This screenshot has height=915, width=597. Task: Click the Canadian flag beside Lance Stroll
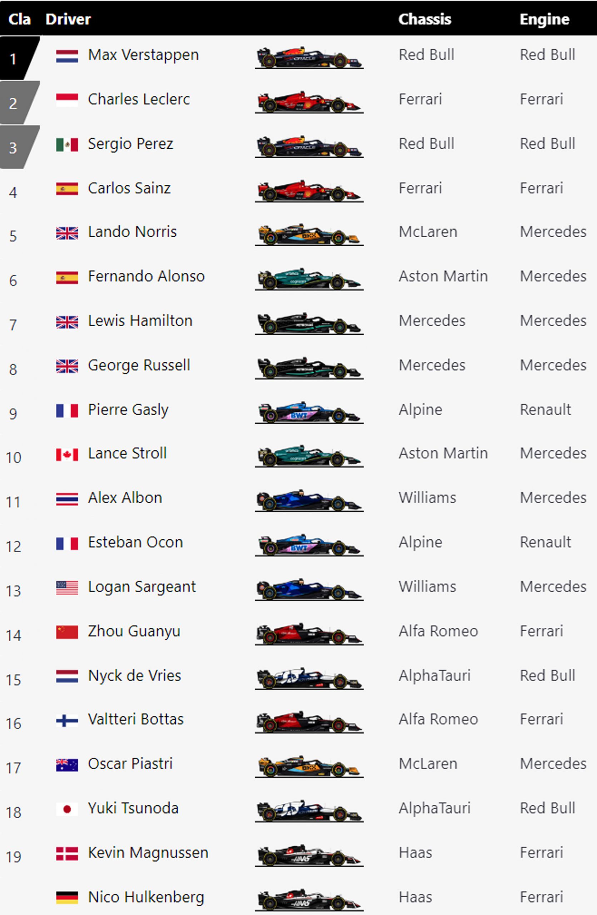coord(67,454)
